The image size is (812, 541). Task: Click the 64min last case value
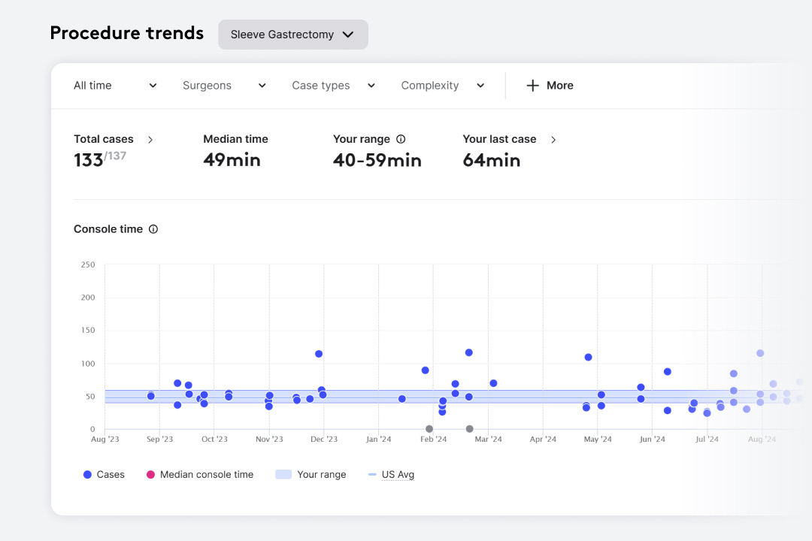[x=492, y=160]
